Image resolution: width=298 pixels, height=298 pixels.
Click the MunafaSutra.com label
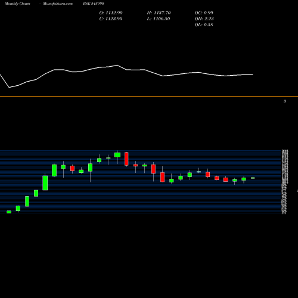click(x=58, y=4)
